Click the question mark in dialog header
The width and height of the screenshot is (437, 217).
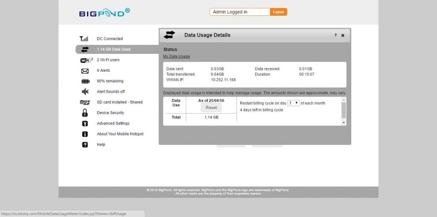tap(335, 35)
